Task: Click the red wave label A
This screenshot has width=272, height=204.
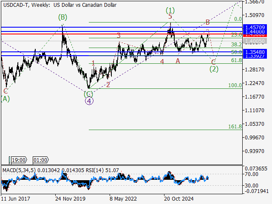Action: pyautogui.click(x=178, y=61)
